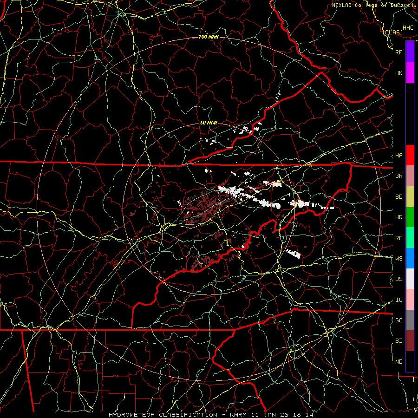Click the 'DS' legend label
This screenshot has width=418, height=418.
(x=398, y=279)
